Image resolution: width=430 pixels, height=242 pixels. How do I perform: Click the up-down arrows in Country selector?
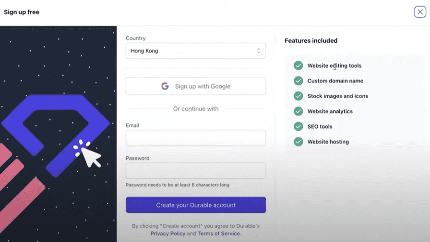pyautogui.click(x=258, y=51)
